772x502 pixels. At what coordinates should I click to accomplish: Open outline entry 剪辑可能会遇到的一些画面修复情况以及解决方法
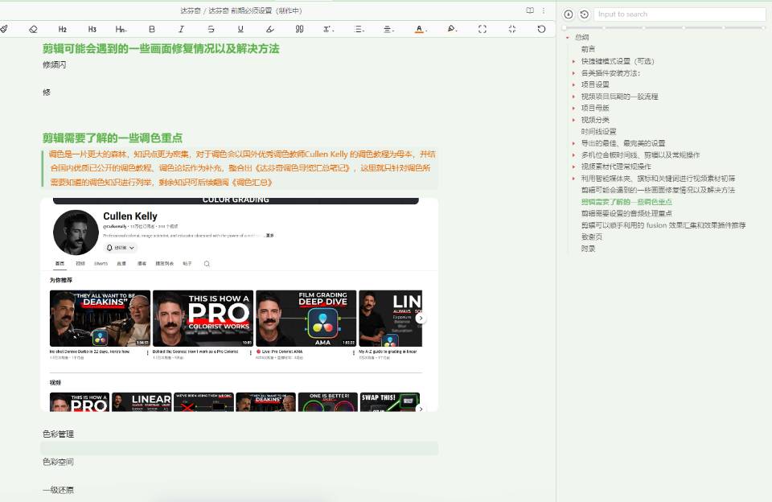click(658, 190)
